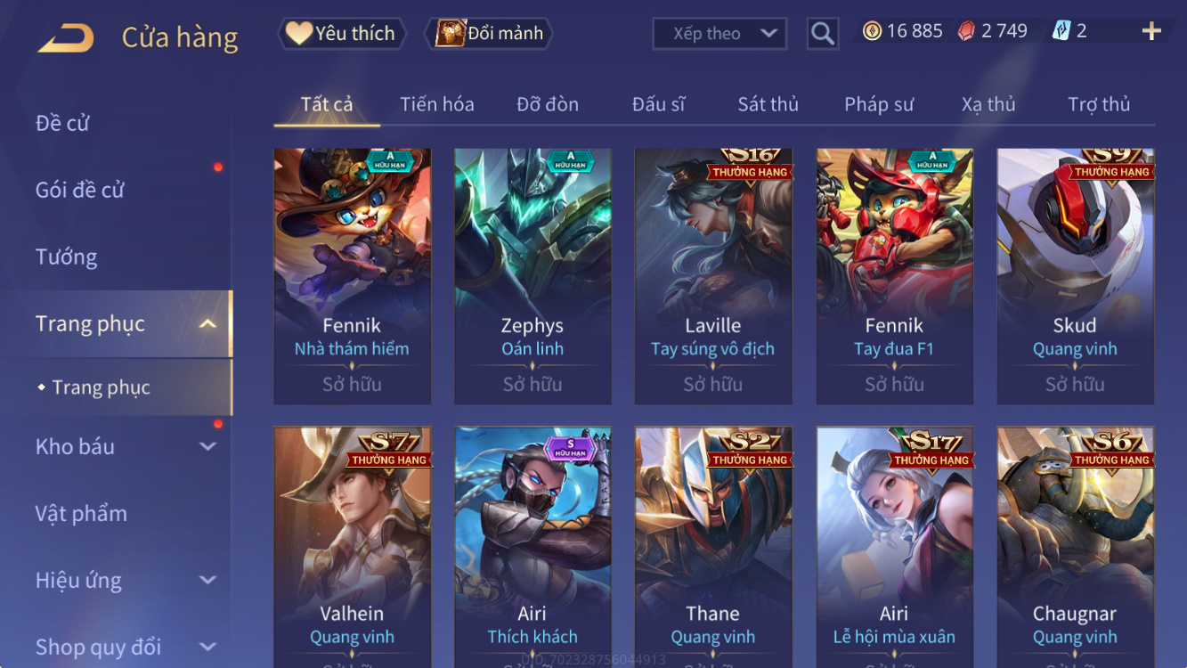
Task: Click the gold coin currency icon
Action: [x=872, y=31]
